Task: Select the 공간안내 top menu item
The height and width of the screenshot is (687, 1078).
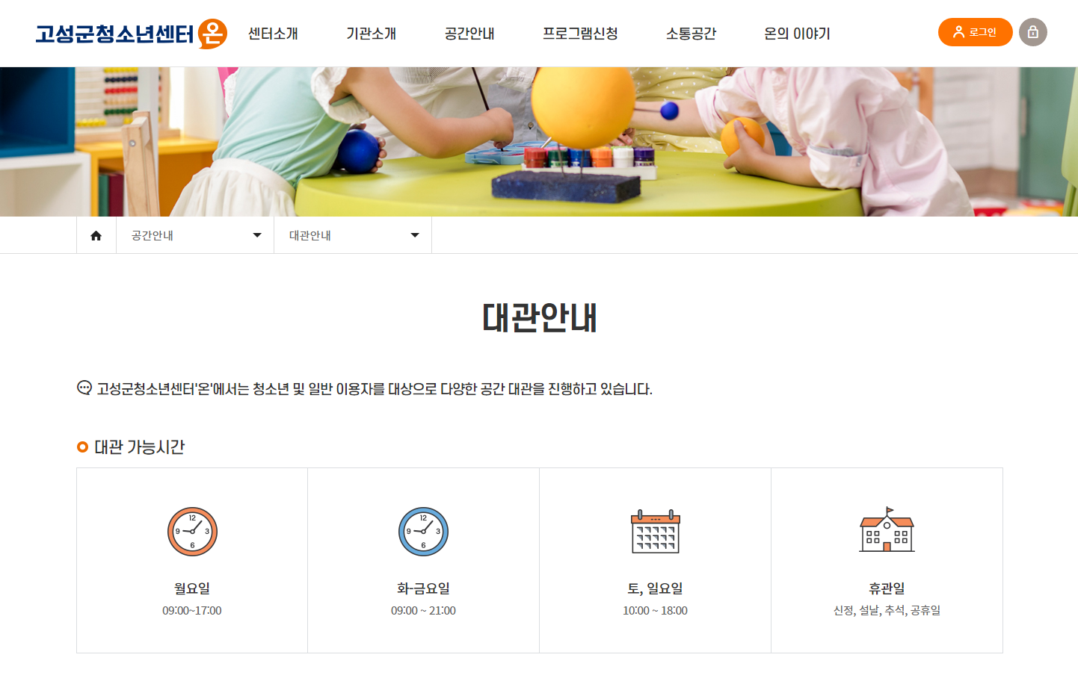Action: click(x=469, y=34)
